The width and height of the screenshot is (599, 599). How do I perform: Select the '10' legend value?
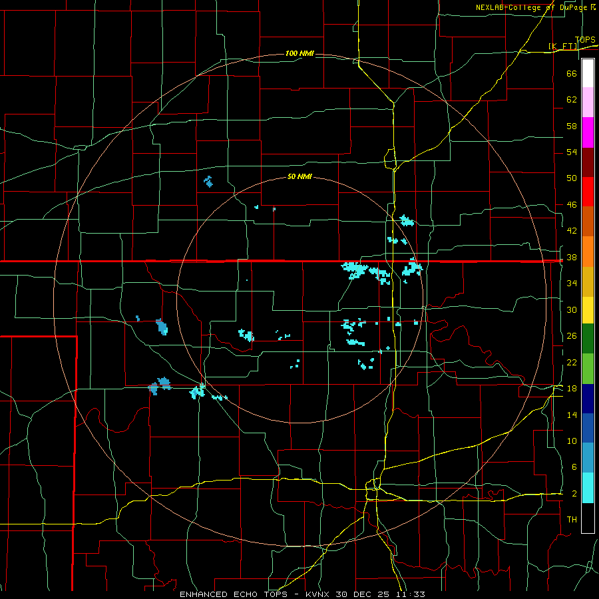572,441
